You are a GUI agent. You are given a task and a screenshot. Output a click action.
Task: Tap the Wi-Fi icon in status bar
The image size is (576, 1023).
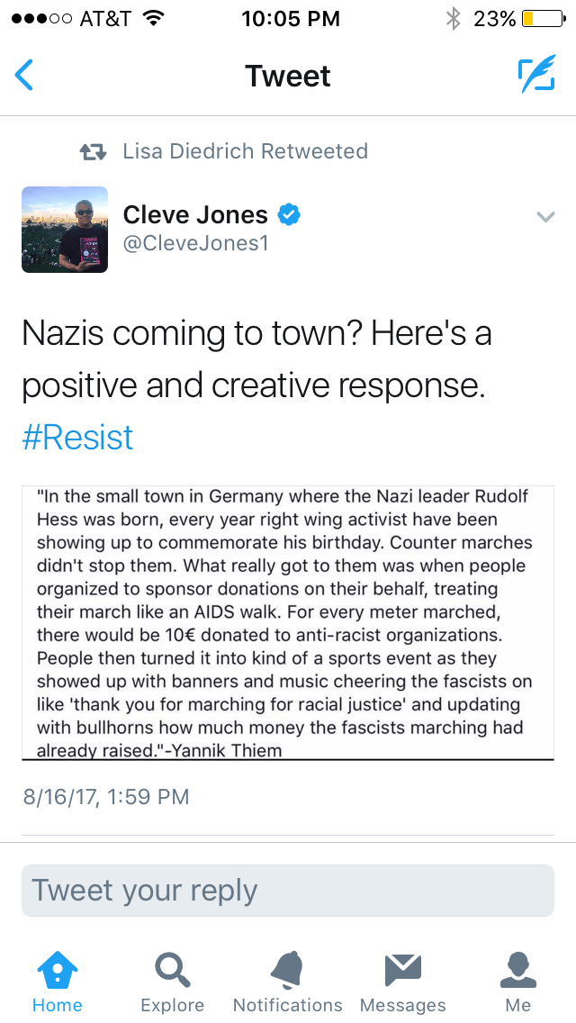click(153, 19)
